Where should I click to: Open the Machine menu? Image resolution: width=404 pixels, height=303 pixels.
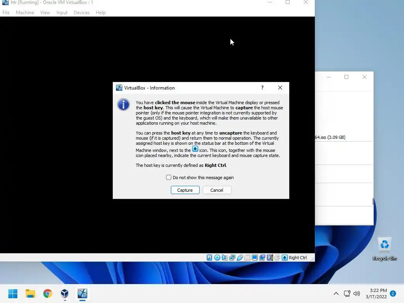click(x=25, y=12)
